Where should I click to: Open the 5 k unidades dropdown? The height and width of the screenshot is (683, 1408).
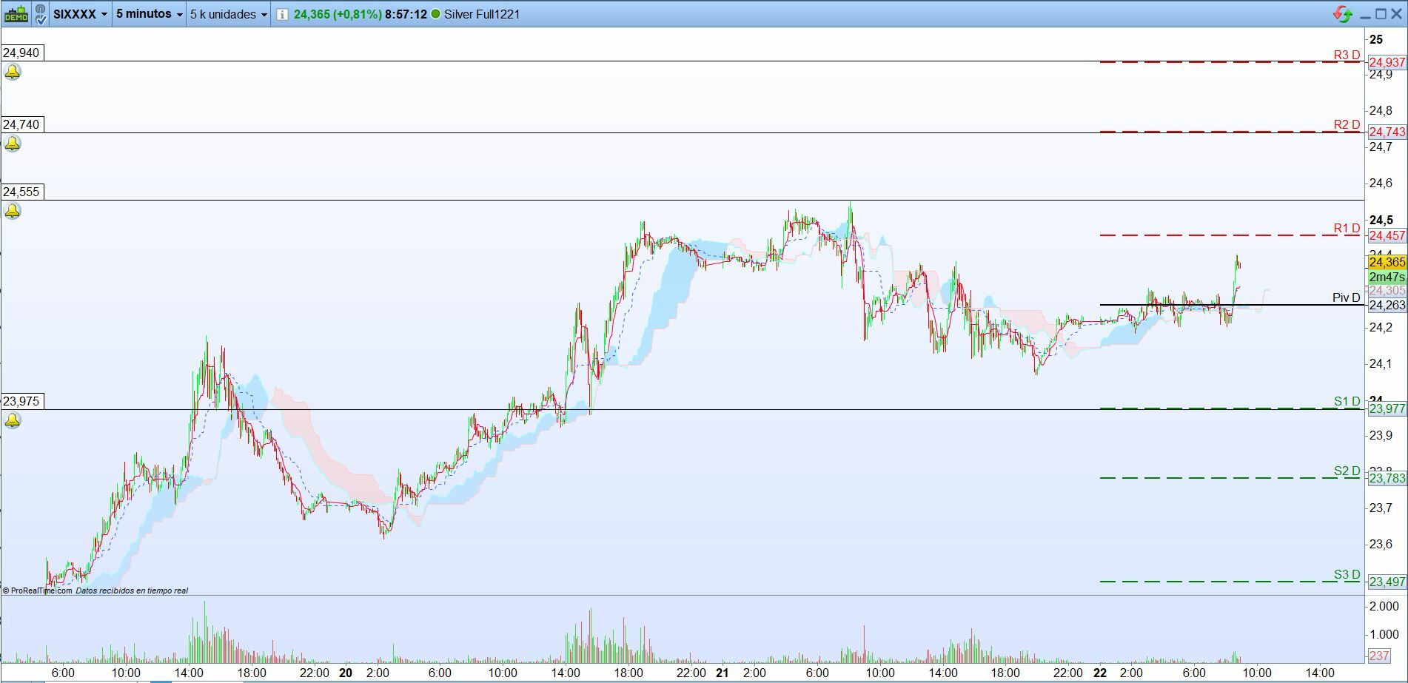228,14
